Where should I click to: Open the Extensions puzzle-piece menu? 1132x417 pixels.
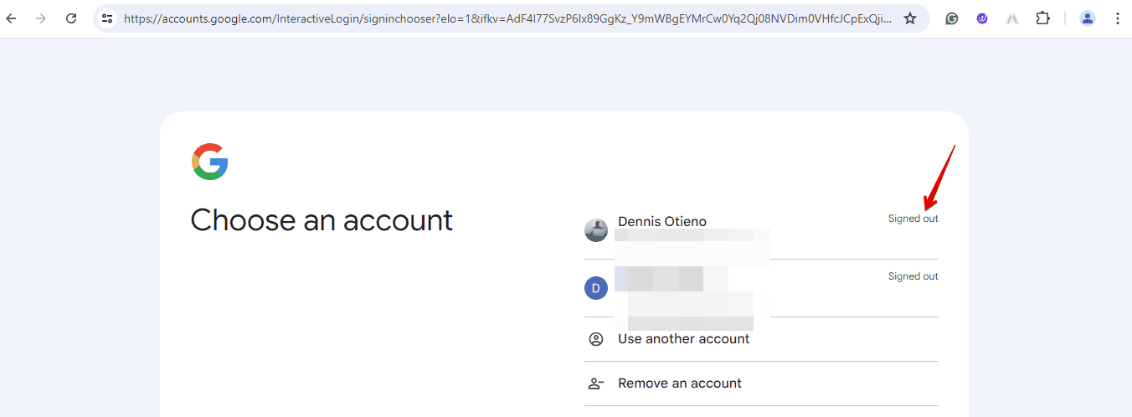(1042, 18)
